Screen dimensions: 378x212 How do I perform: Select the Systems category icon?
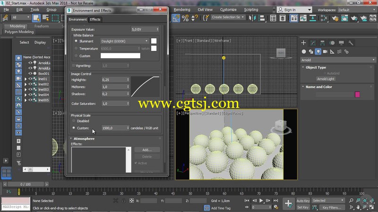click(x=346, y=51)
